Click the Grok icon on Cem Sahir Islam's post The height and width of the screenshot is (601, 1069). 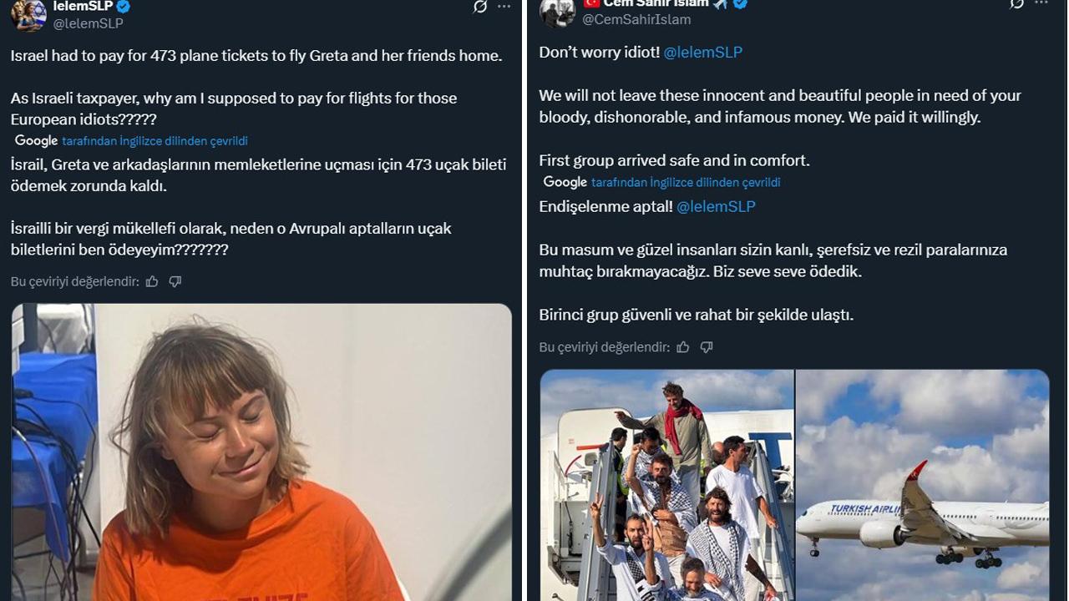[x=1016, y=4]
